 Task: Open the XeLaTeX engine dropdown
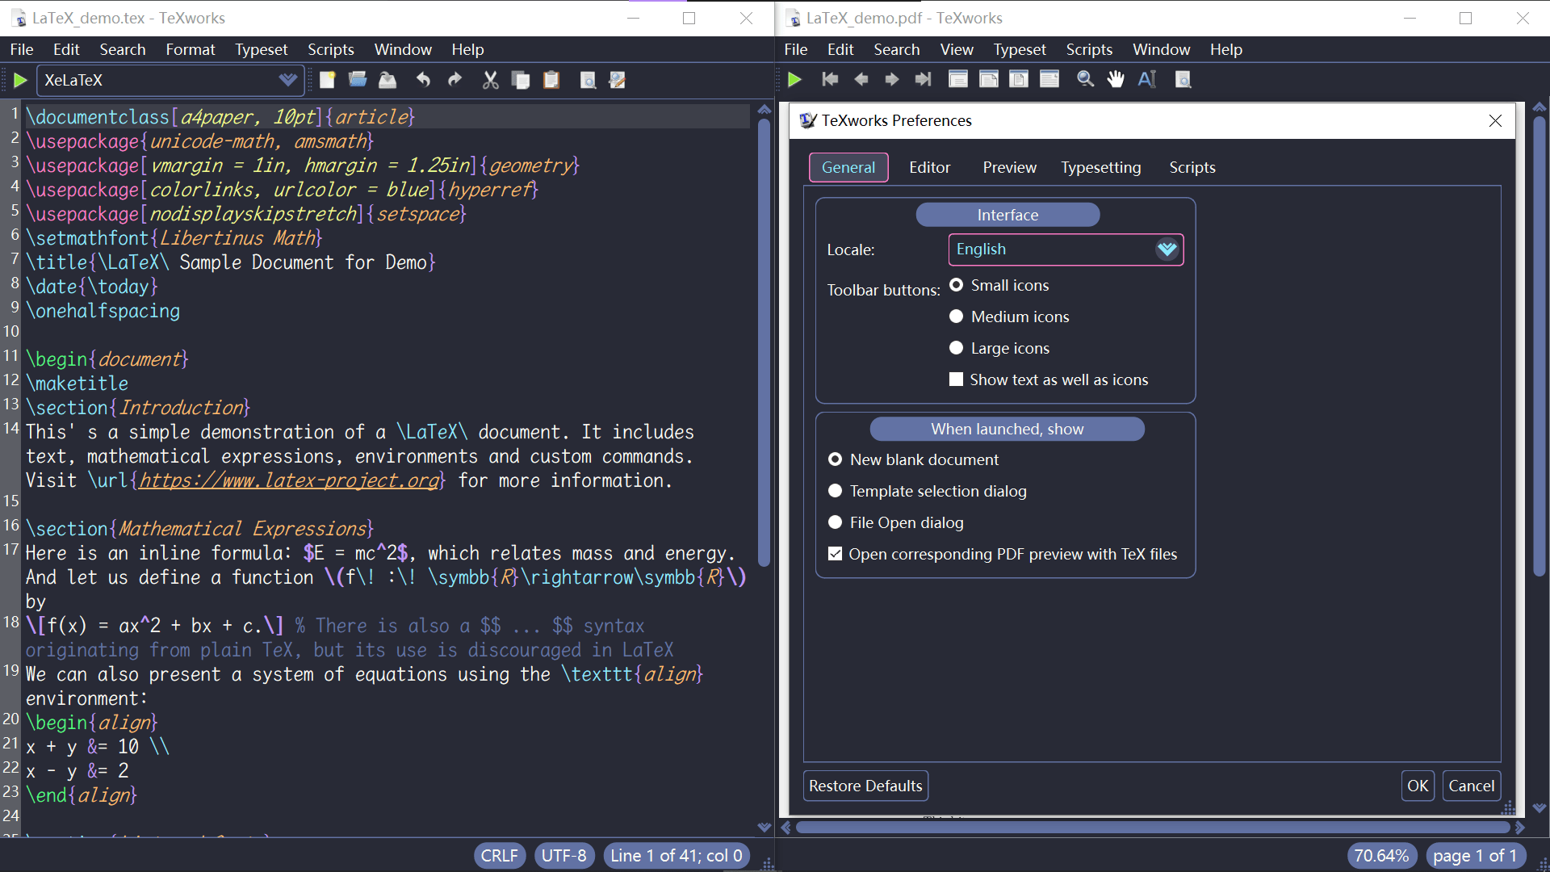289,80
